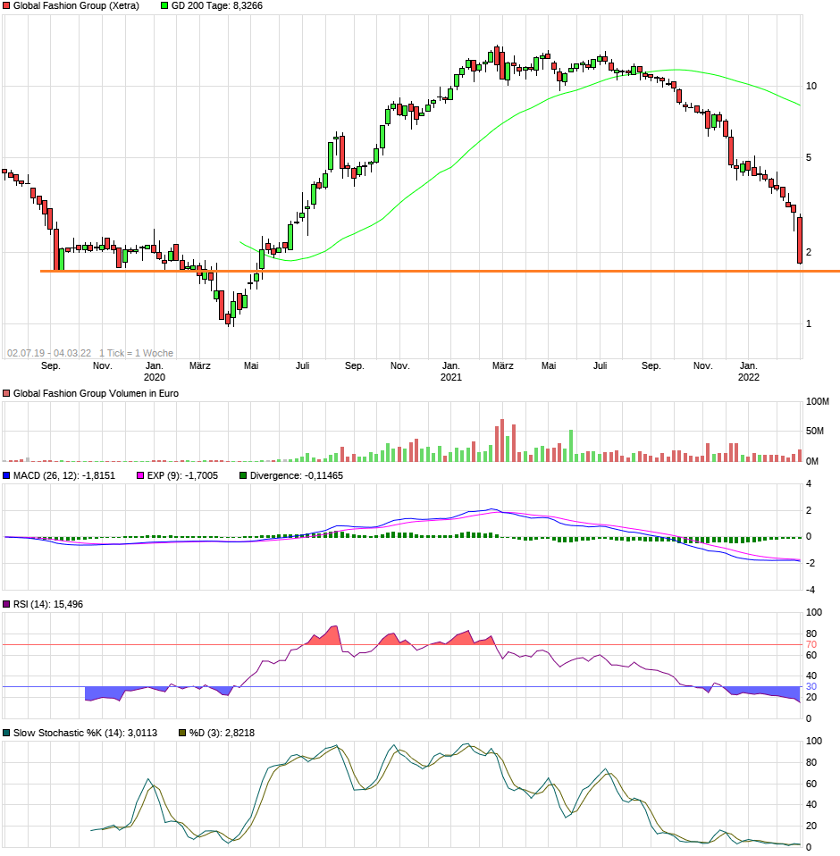Click the '1 Tick = 1 Woche' label
840x856 pixels.
point(136,353)
